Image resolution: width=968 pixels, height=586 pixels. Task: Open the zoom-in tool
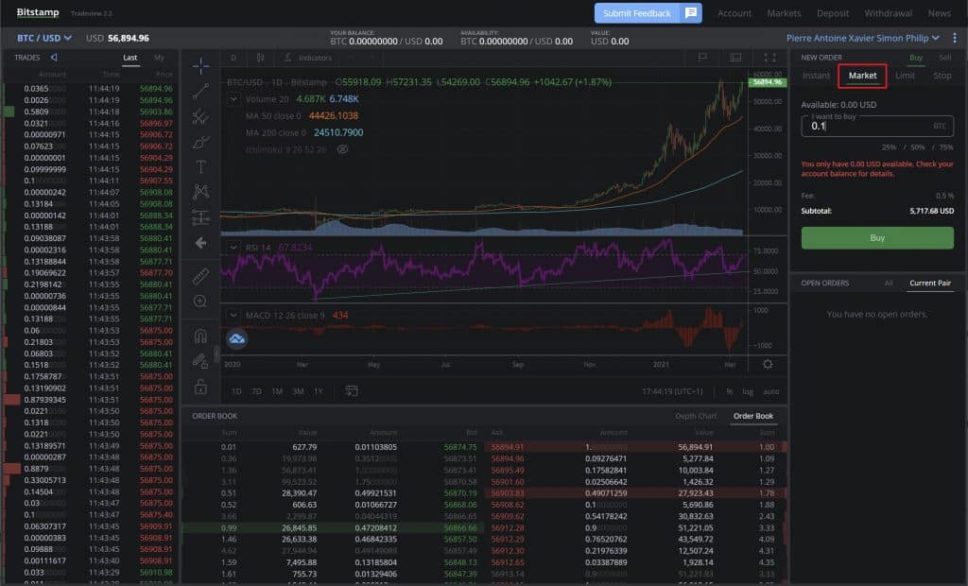coord(200,301)
